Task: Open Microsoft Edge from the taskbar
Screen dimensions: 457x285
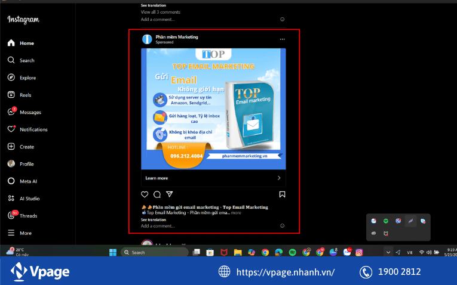Action: [279, 252]
